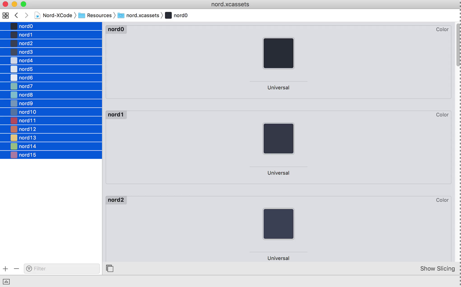The height and width of the screenshot is (287, 461).
Task: Click the vertical scrollbar in asset viewer
Action: click(x=458, y=45)
